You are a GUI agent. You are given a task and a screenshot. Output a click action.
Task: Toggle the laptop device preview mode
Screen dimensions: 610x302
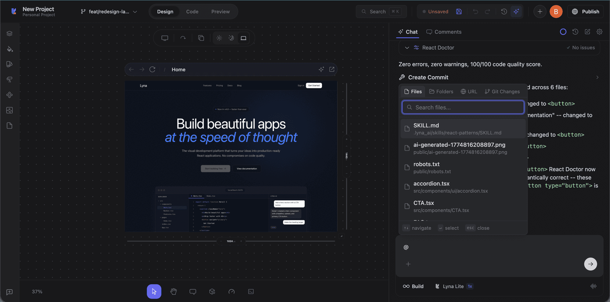pos(244,38)
